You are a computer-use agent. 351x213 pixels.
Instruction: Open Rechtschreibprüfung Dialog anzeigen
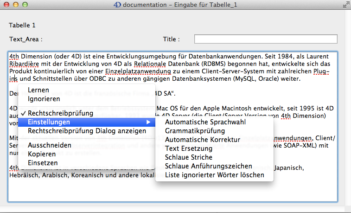pyautogui.click(x=87, y=131)
